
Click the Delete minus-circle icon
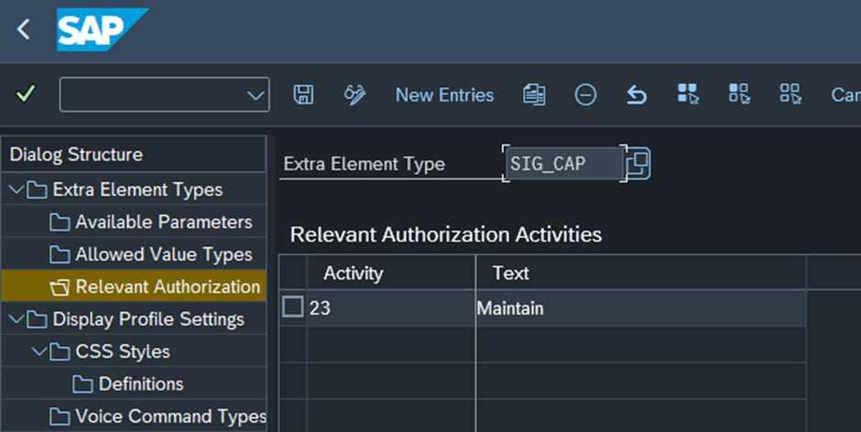click(585, 94)
